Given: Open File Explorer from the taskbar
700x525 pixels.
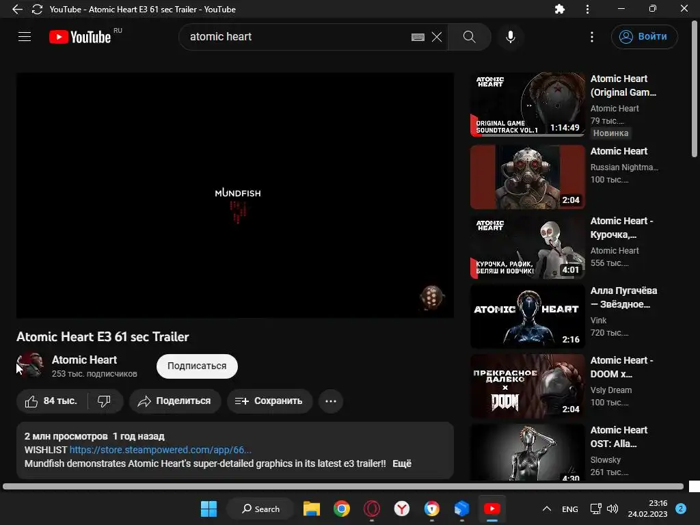Looking at the screenshot, I should point(312,509).
